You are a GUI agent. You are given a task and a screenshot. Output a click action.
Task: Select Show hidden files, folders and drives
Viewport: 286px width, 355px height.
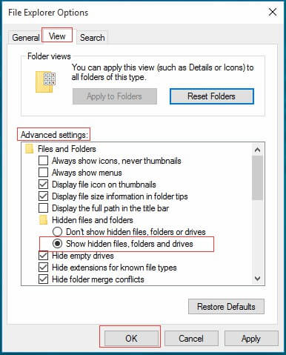[57, 244]
